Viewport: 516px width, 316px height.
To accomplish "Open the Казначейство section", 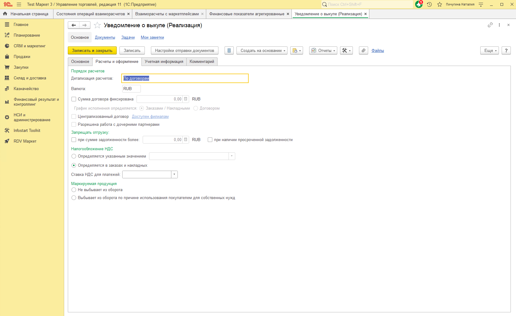I will tap(26, 89).
